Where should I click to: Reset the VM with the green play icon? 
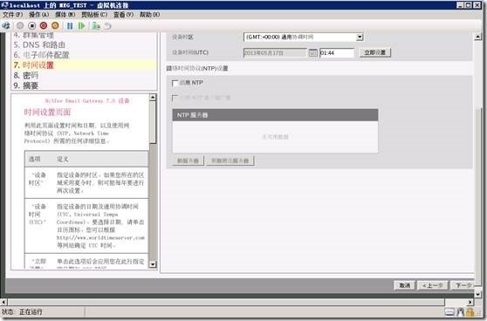coord(82,26)
